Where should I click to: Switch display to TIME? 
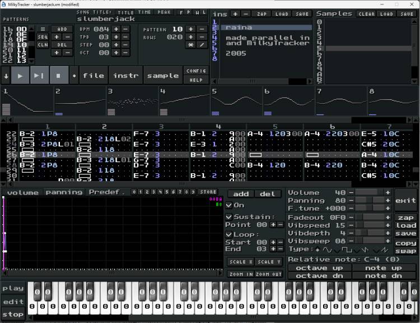[x=144, y=12]
